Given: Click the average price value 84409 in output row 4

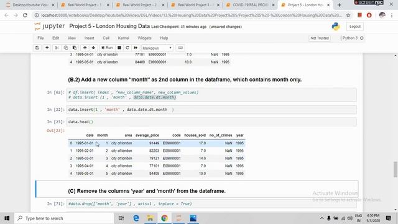Looking at the screenshot, I should pyautogui.click(x=154, y=174).
